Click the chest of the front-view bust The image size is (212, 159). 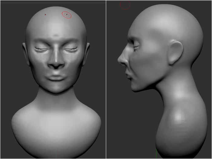coord(56,127)
